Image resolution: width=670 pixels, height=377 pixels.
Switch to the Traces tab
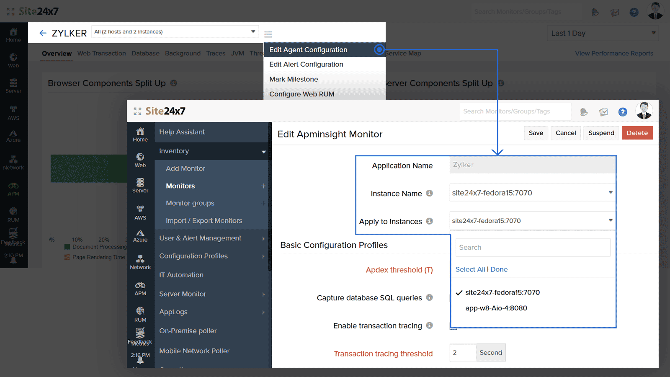(216, 54)
